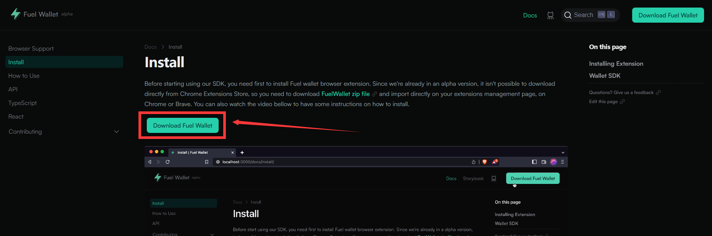712x236 pixels.
Task: Expand the Contributing section chevron
Action: coord(117,132)
